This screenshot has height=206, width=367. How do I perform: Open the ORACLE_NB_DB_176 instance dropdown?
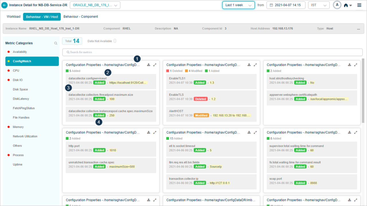click(x=95, y=5)
